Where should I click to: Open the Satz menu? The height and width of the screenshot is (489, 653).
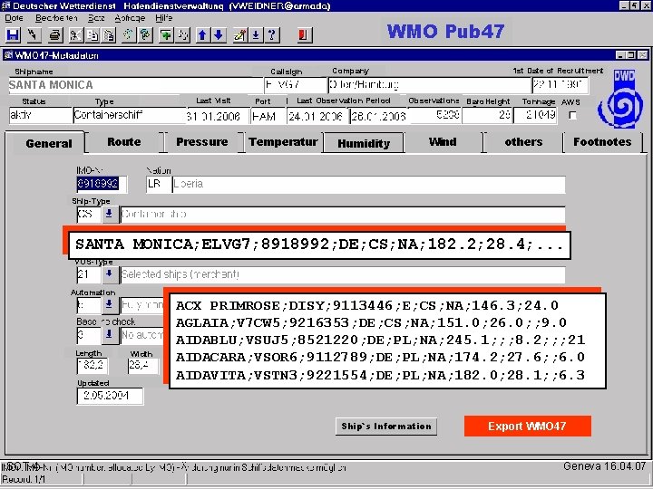pyautogui.click(x=96, y=18)
